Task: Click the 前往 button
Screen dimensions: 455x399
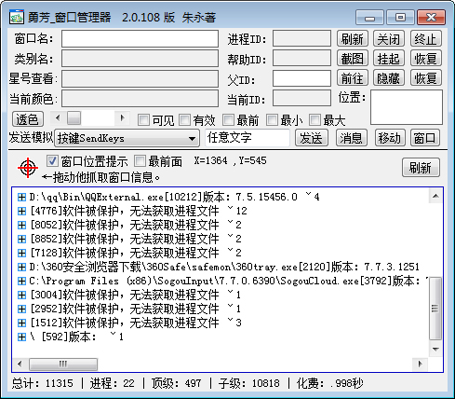Action: [x=353, y=77]
